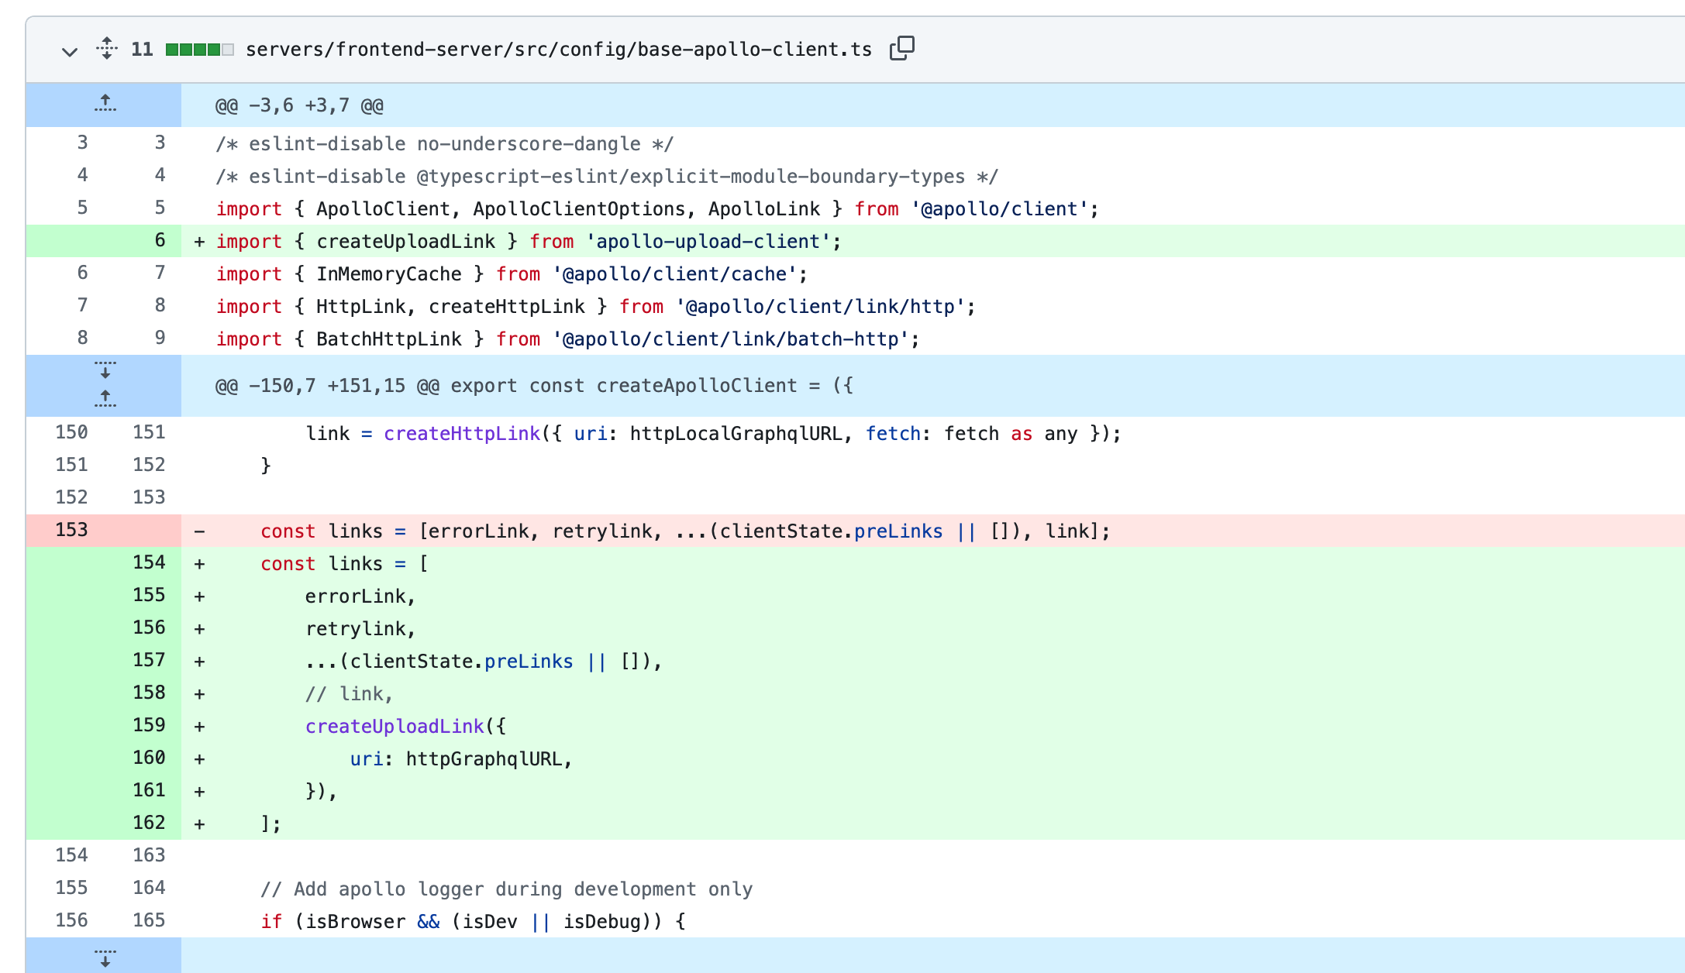Click the HttpLink, createHttpLink import line
The image size is (1685, 973).
595,307
